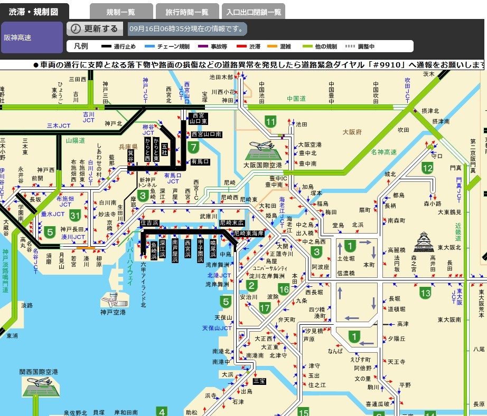Switch to the 旅行時間一覧 tab

[187, 12]
